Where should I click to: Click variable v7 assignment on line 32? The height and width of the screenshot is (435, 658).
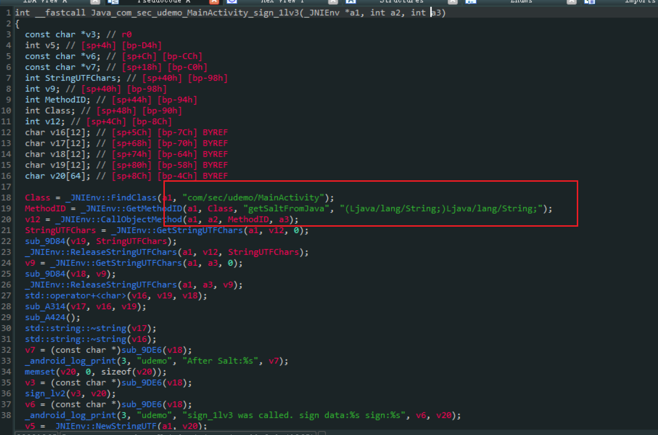point(30,350)
